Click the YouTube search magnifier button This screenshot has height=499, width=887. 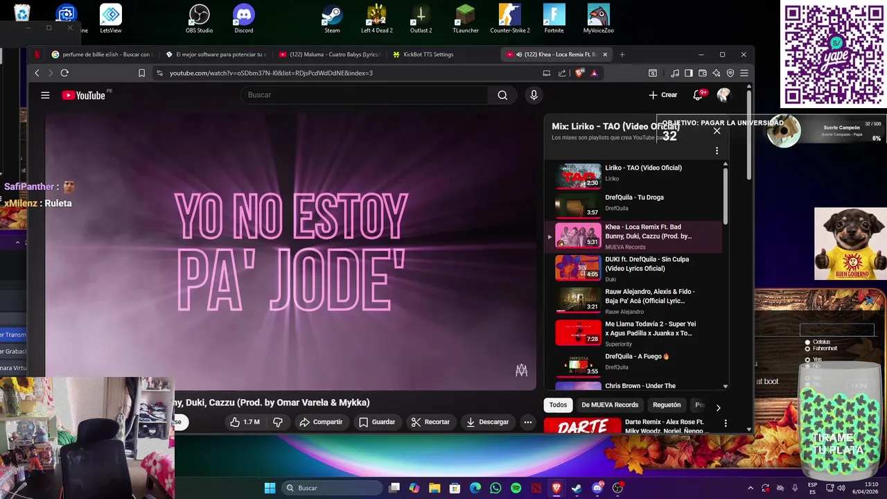(x=502, y=95)
